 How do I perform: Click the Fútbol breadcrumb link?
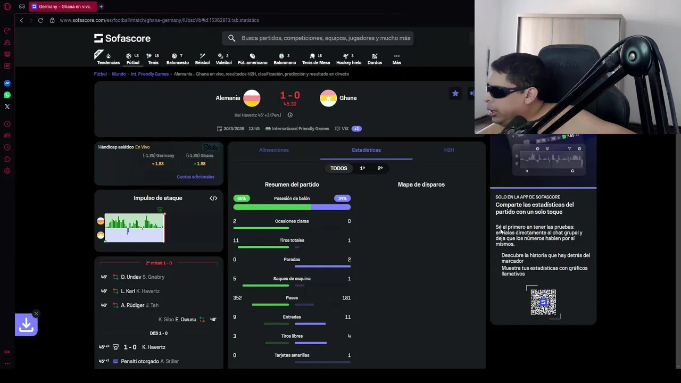pos(101,74)
